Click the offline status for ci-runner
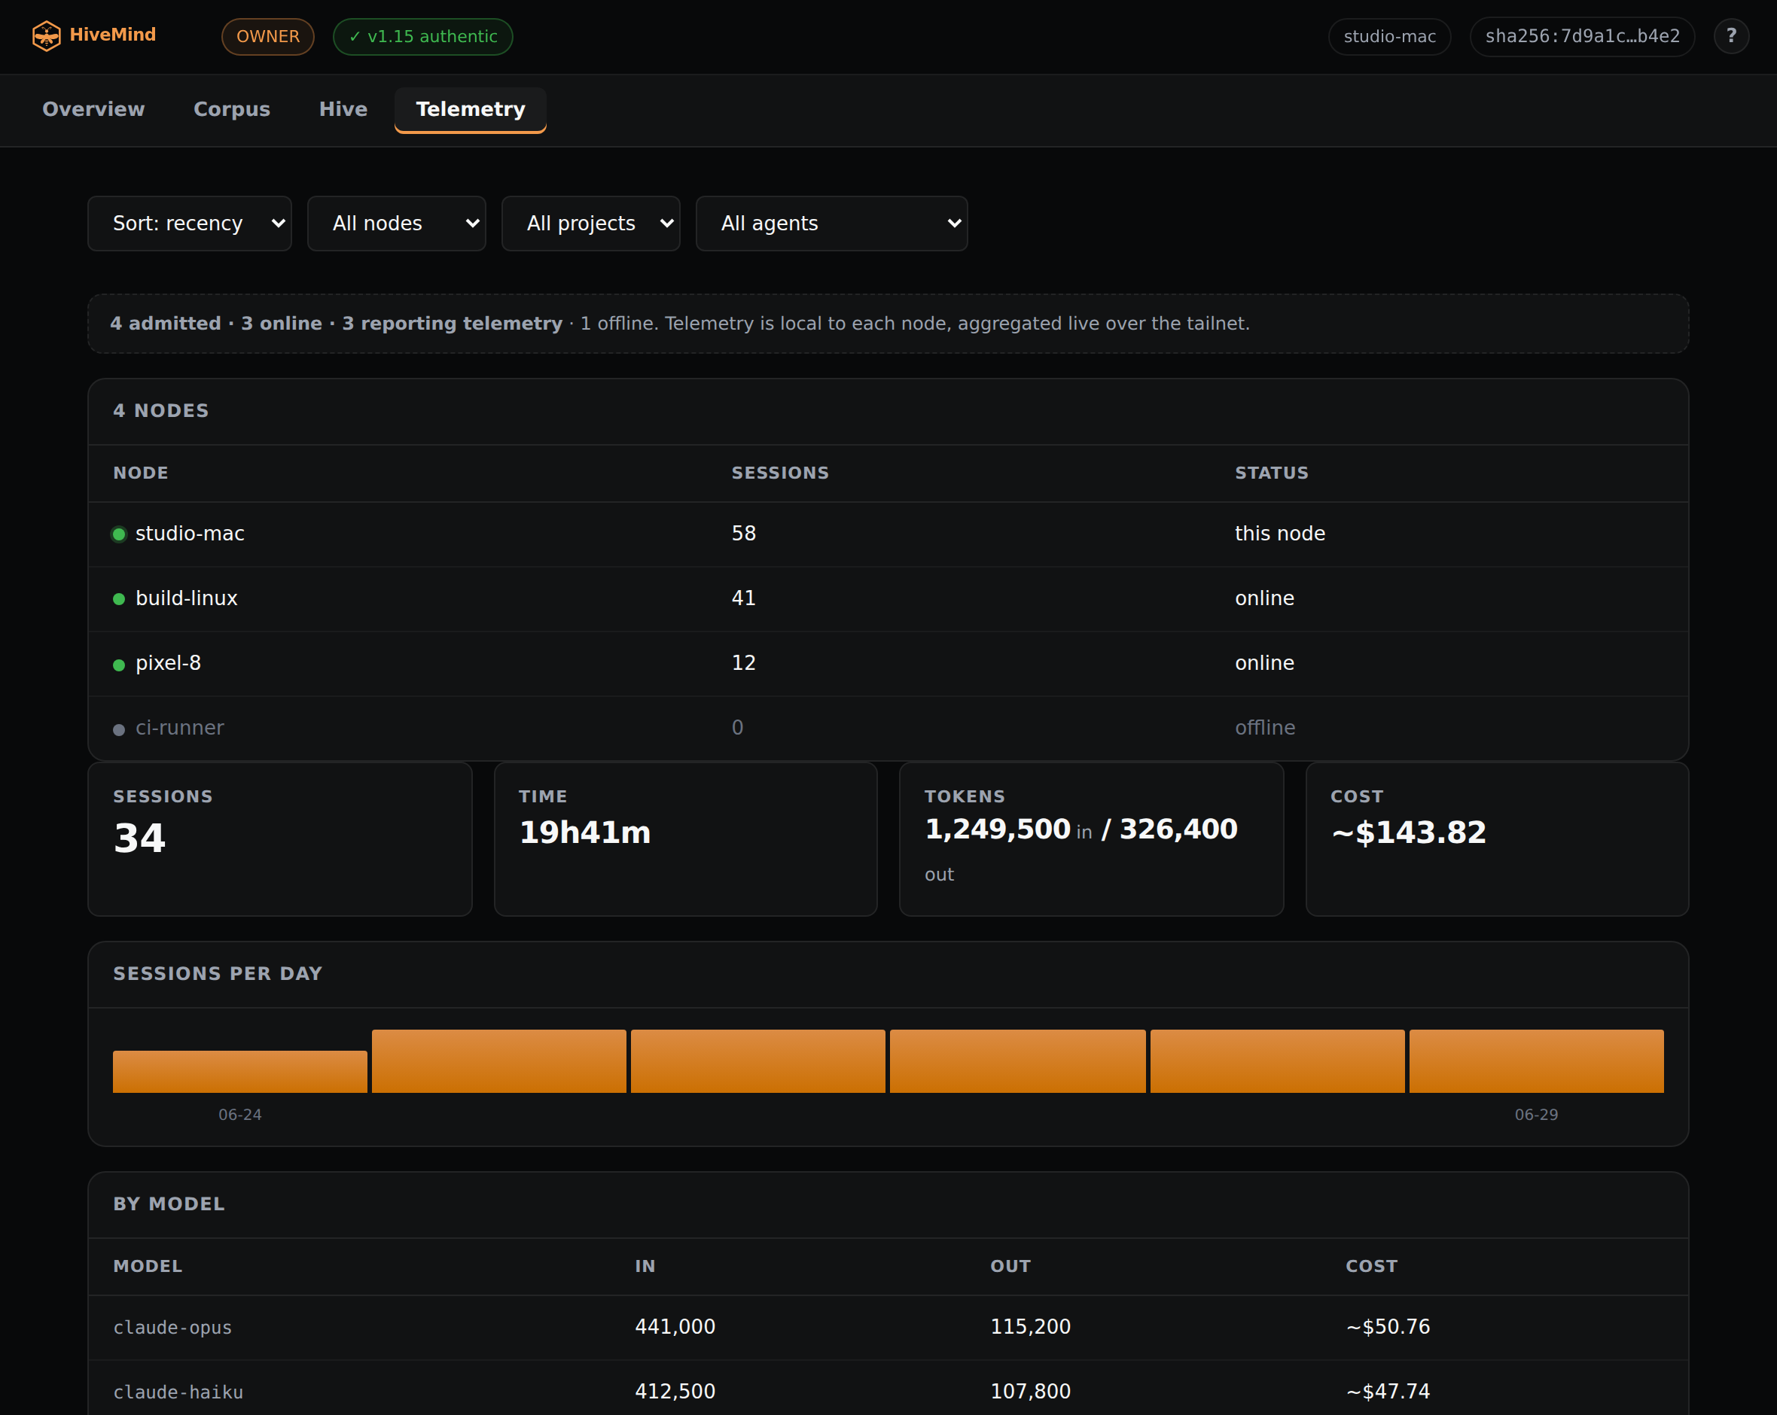The width and height of the screenshot is (1777, 1415). coord(1265,728)
